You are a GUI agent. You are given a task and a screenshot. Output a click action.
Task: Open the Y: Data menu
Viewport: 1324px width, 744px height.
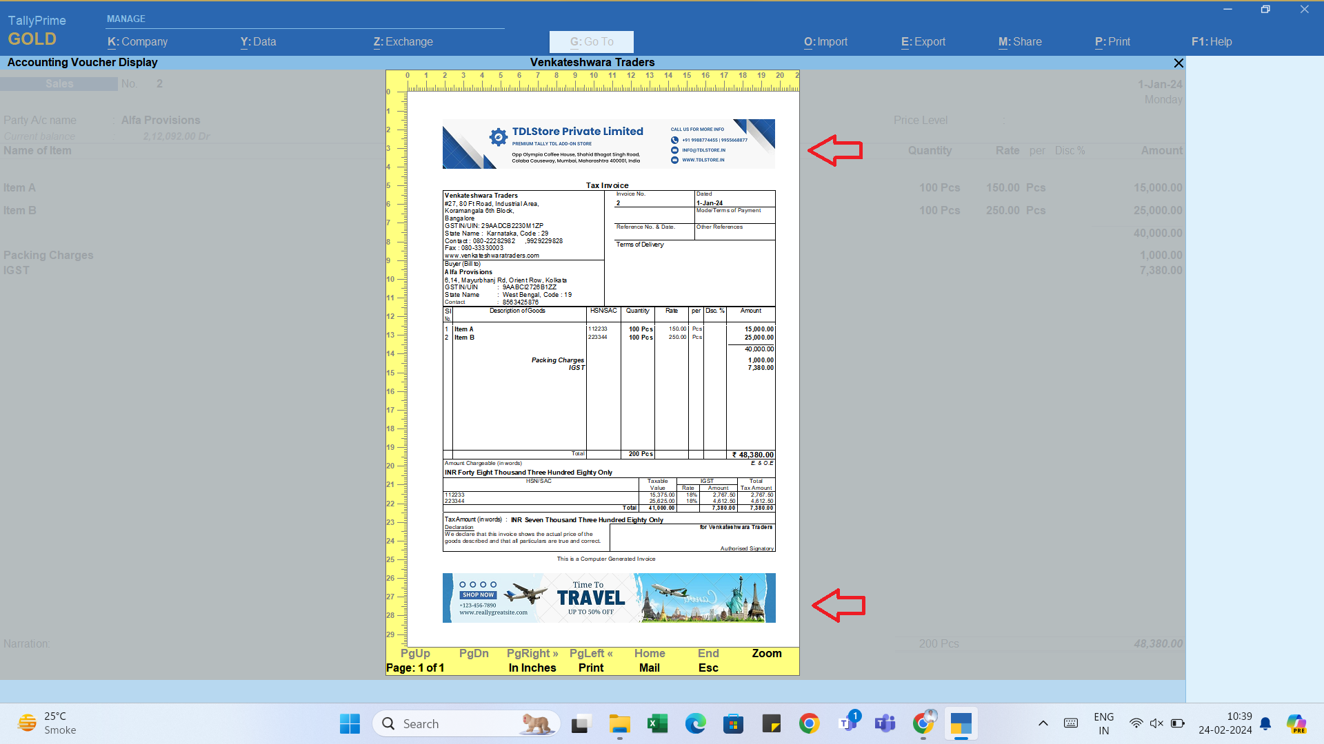(258, 41)
